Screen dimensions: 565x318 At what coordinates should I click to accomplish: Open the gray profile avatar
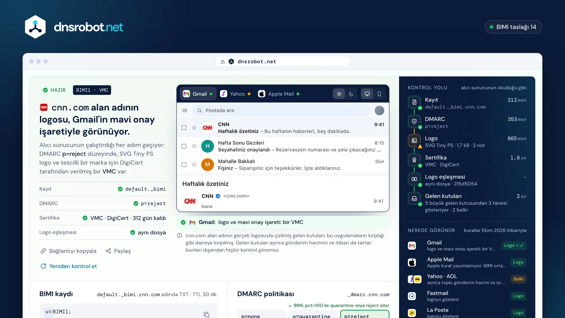379,111
